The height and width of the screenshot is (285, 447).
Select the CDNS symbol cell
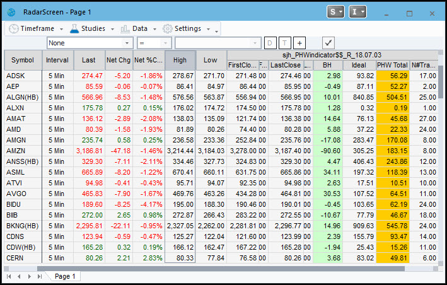23,236
